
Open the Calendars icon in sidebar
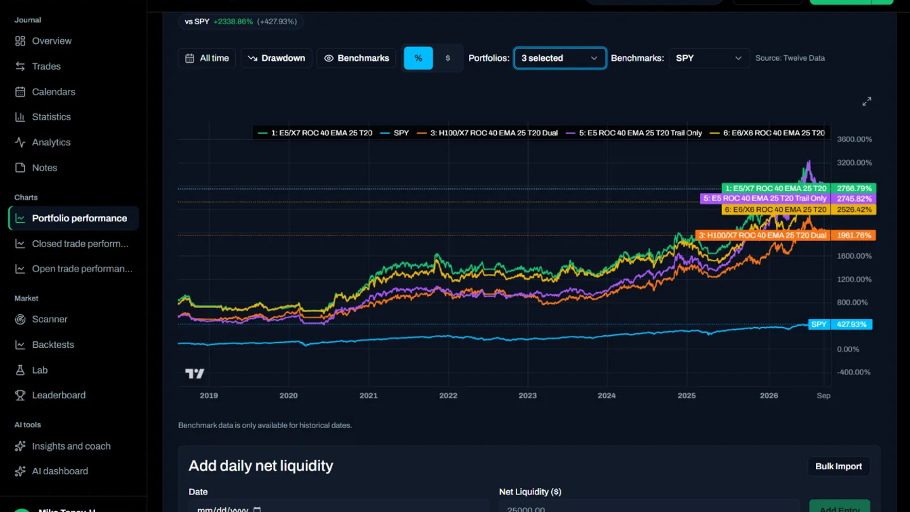point(20,92)
